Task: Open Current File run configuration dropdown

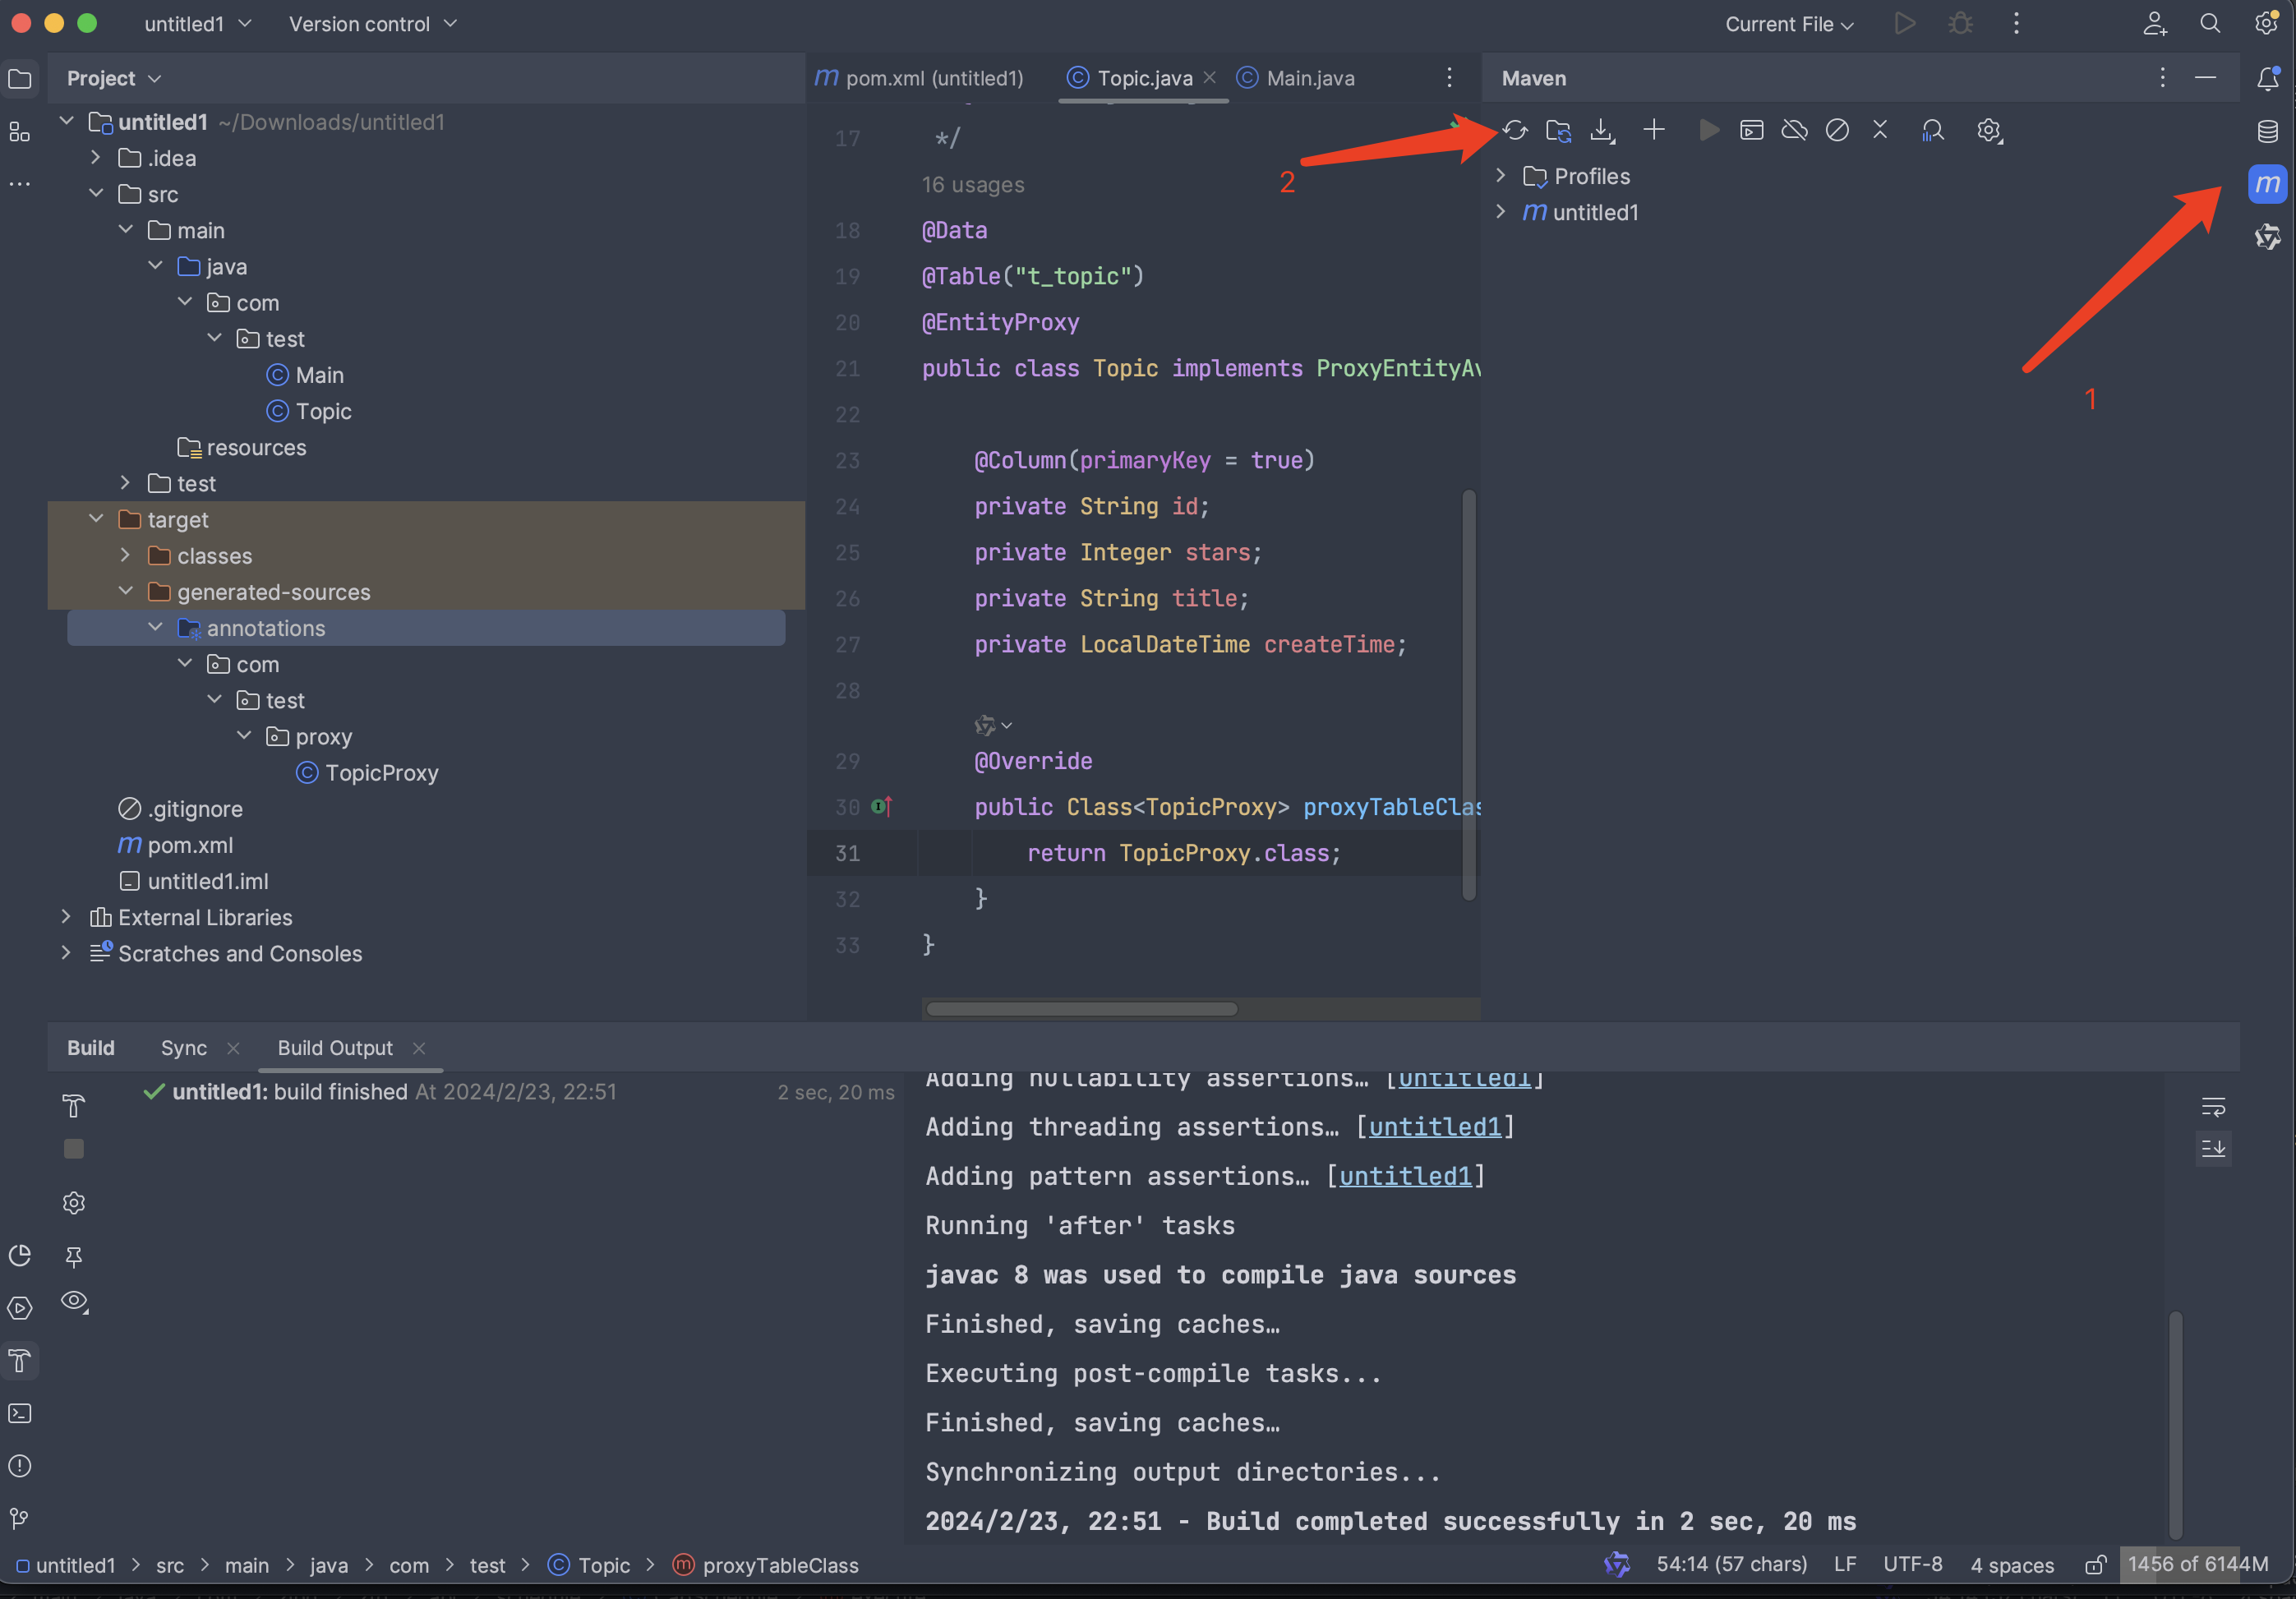Action: coord(1788,24)
